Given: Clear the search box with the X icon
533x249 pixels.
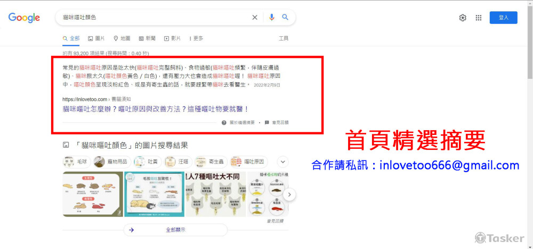Looking at the screenshot, I should (x=255, y=18).
